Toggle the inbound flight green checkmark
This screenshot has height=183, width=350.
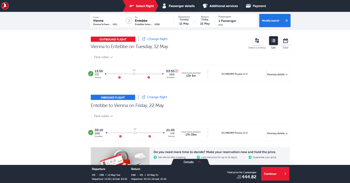pos(91,133)
